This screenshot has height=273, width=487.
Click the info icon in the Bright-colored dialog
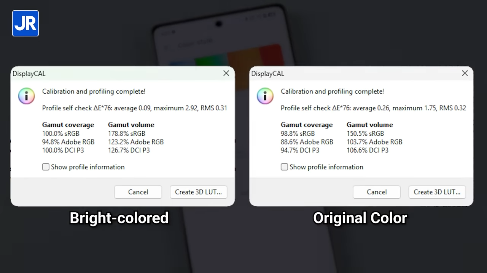26,96
